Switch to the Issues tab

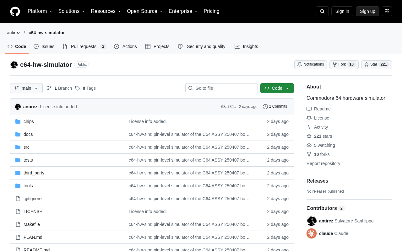(44, 46)
